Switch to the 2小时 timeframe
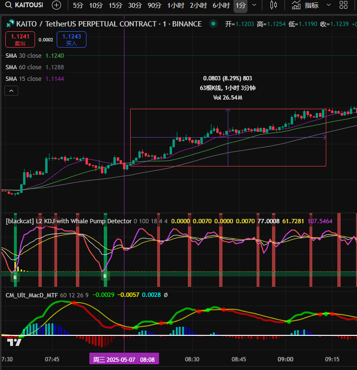 (x=198, y=5)
